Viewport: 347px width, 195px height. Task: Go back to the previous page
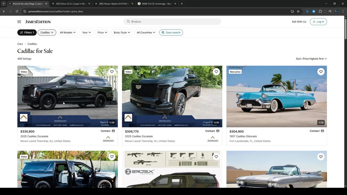point(4,11)
